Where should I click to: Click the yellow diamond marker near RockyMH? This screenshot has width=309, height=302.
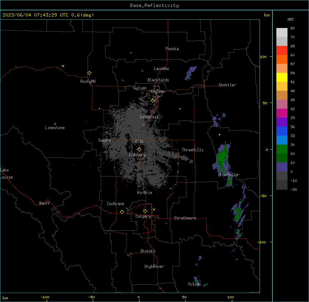tap(89, 73)
